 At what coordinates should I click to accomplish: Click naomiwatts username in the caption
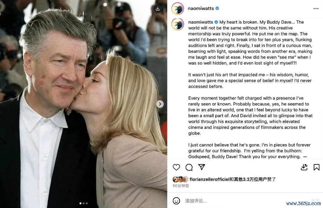point(201,22)
